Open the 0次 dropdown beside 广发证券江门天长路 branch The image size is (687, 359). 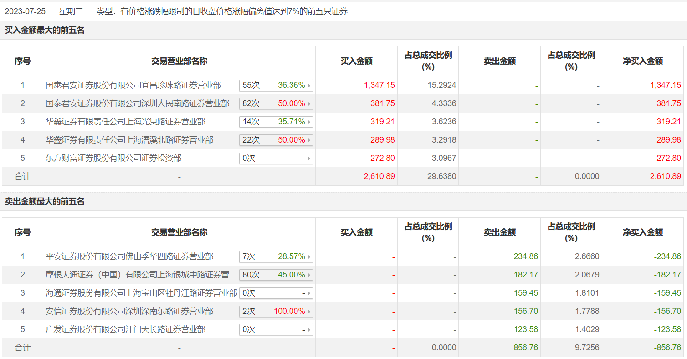click(x=276, y=329)
